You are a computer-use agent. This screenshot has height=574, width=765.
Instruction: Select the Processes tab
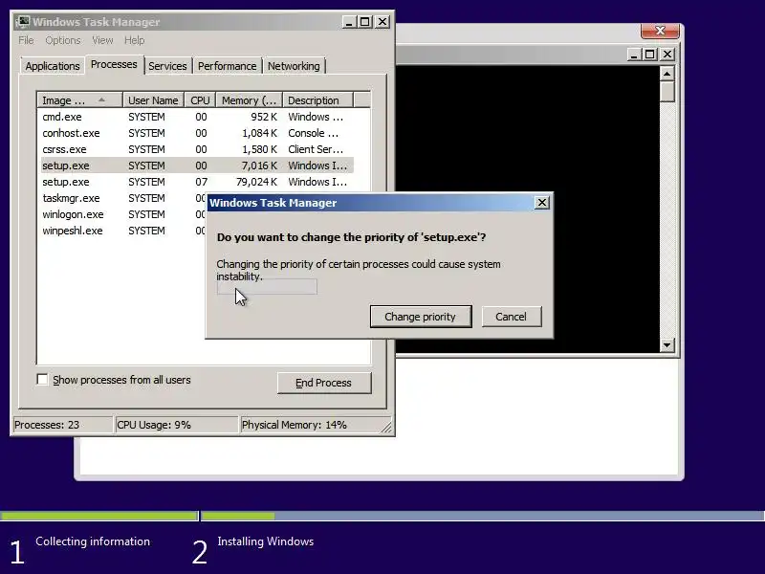pyautogui.click(x=114, y=64)
